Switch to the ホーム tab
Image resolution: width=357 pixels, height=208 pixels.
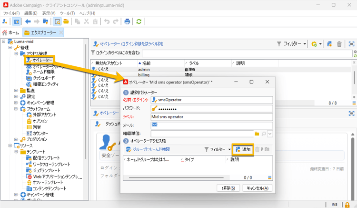pos(10,32)
